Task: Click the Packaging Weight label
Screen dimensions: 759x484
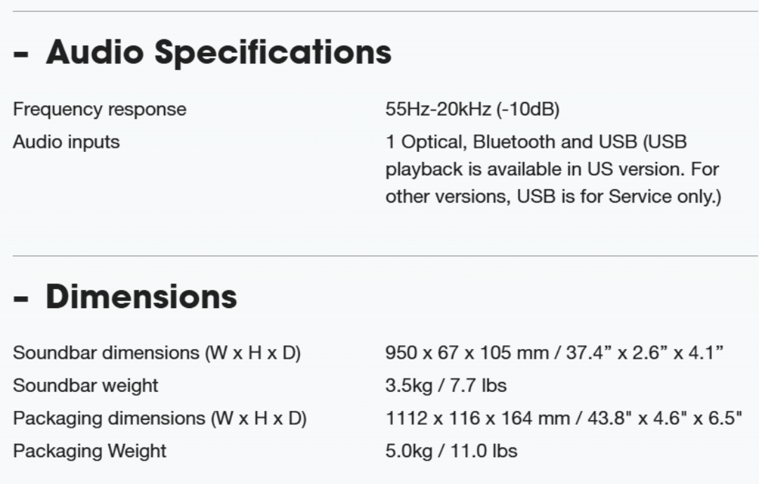Action: click(x=89, y=451)
